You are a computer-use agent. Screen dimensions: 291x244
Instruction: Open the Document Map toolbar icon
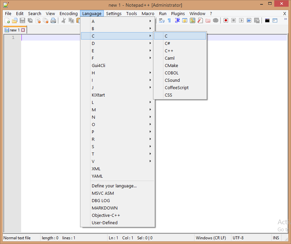(x=193, y=20)
